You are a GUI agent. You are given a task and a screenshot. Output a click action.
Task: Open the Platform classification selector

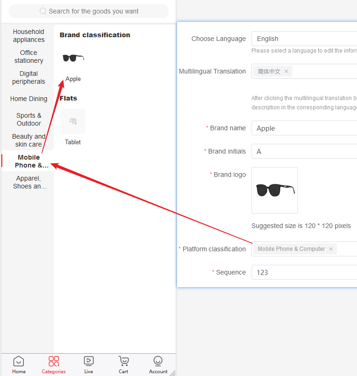304,249
